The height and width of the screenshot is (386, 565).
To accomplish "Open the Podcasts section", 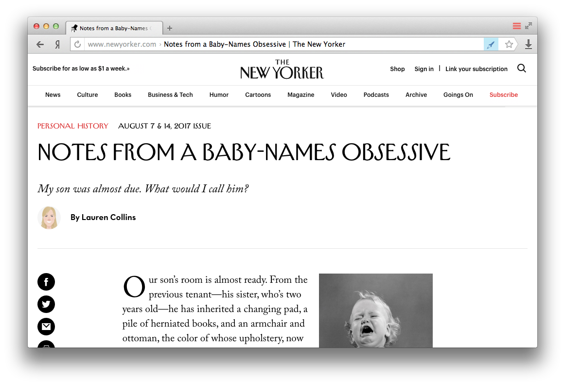I will 376,95.
